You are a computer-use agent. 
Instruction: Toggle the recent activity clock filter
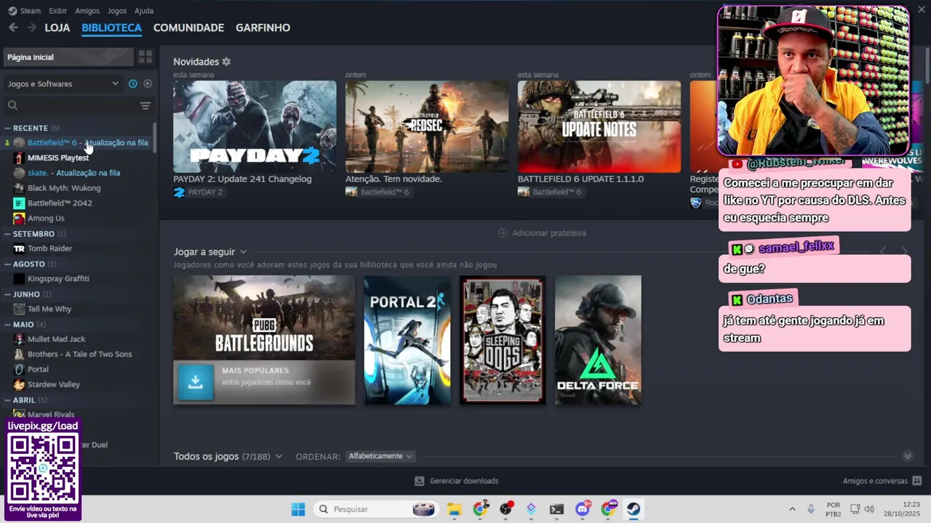click(132, 84)
